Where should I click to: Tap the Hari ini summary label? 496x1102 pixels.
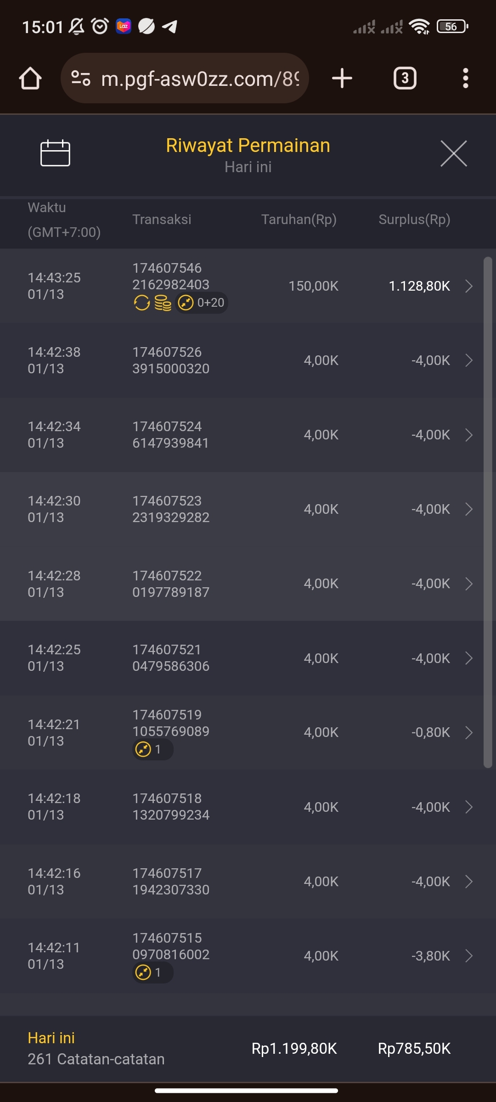click(51, 1038)
